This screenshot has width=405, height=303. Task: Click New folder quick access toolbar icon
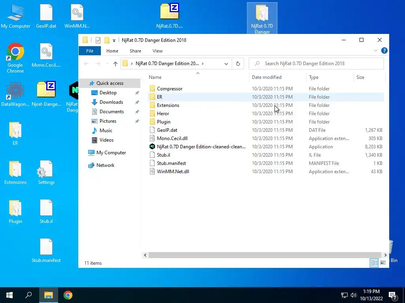(x=107, y=40)
